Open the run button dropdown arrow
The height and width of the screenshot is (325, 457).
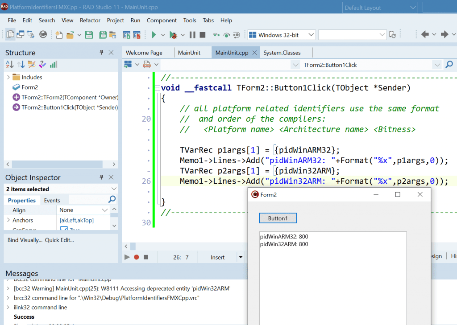(163, 35)
